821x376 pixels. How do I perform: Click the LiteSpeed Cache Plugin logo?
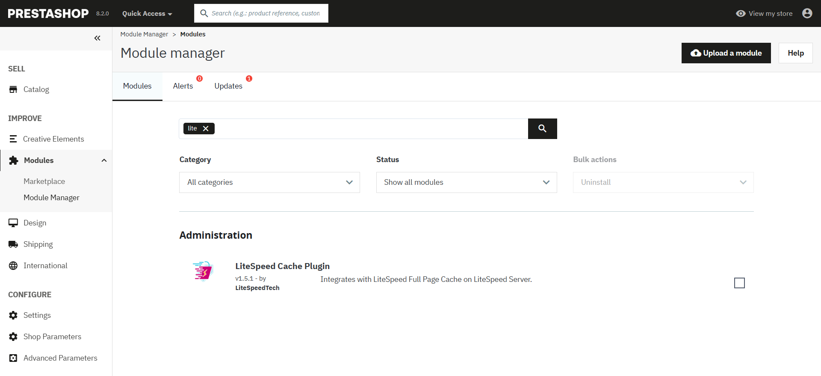point(203,271)
